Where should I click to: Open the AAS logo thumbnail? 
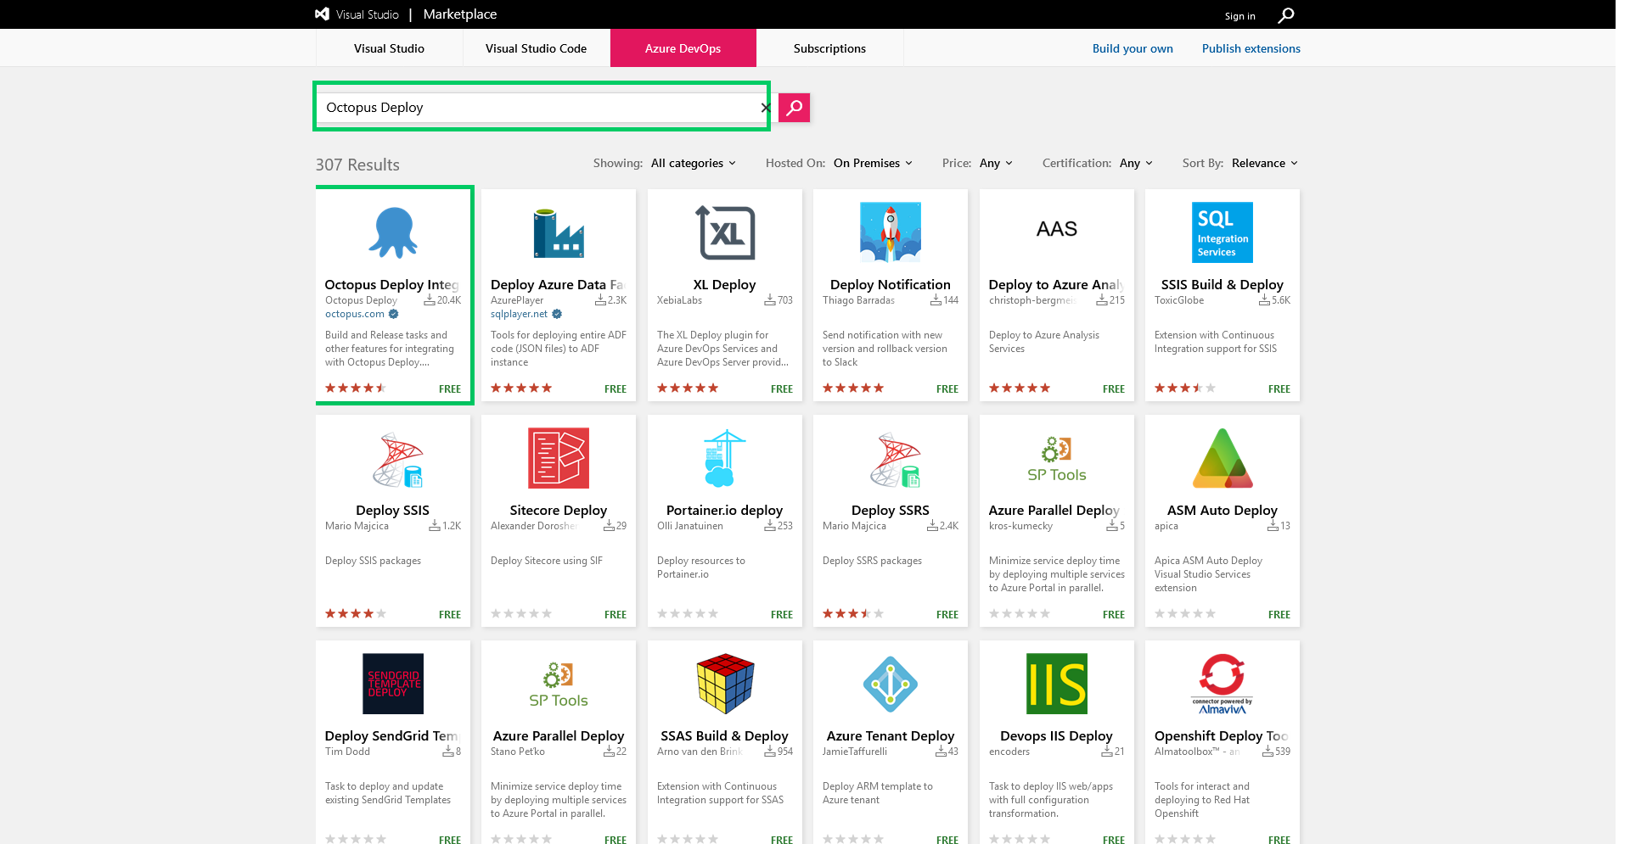click(1057, 229)
